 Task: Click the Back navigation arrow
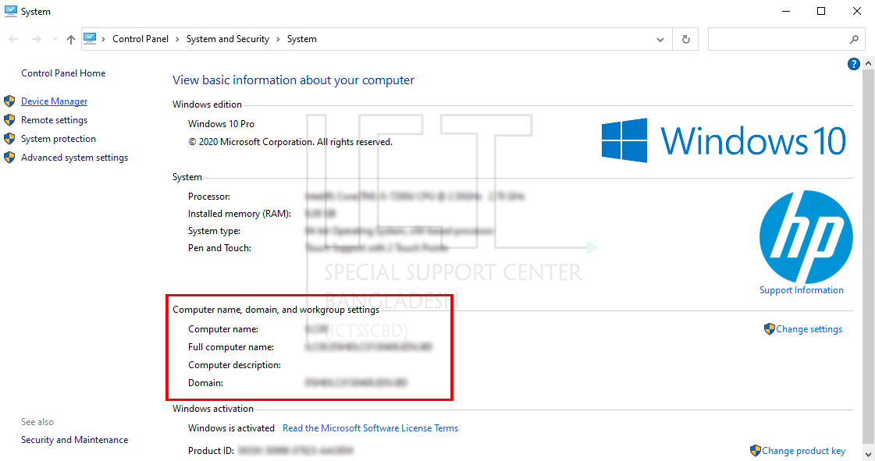coord(14,39)
